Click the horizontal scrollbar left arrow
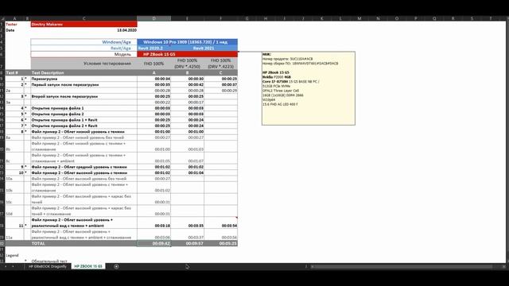The image size is (509, 286). (x=312, y=267)
